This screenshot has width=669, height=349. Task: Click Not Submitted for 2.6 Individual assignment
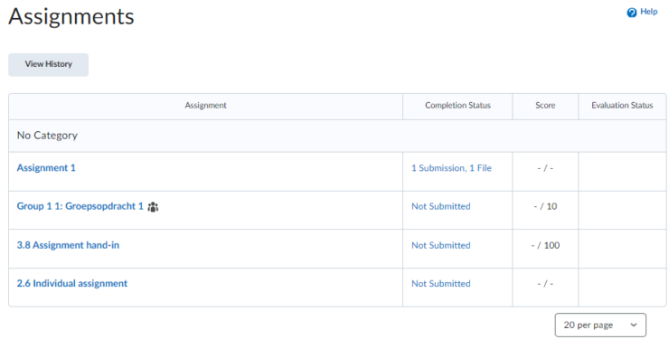point(441,284)
